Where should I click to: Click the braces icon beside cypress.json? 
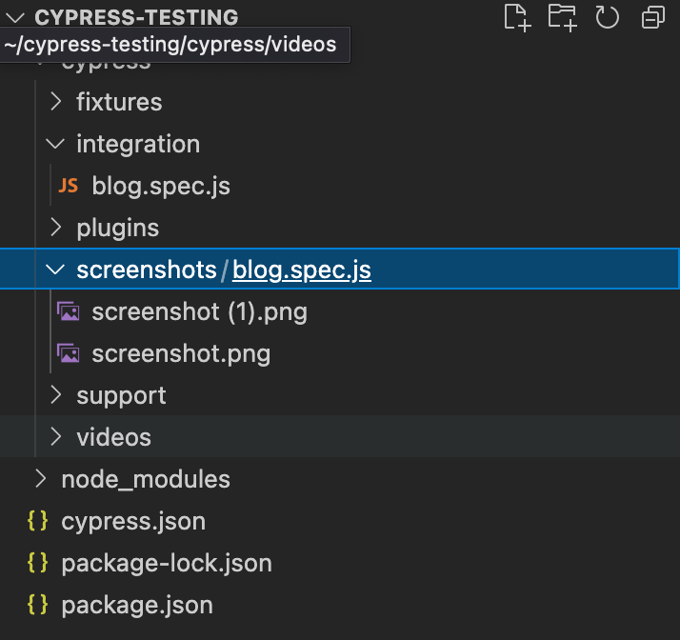(38, 521)
